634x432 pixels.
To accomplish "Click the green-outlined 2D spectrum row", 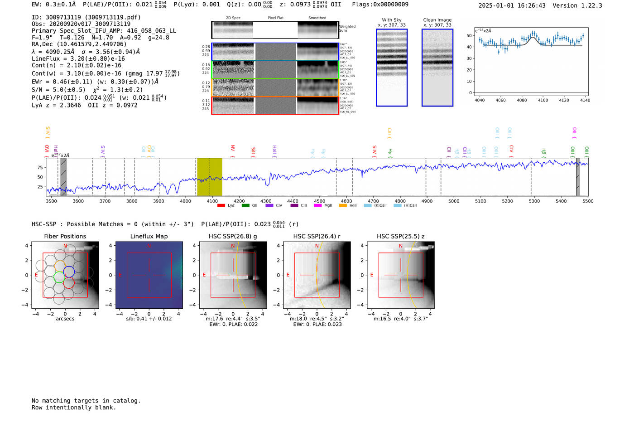I will [275, 70].
